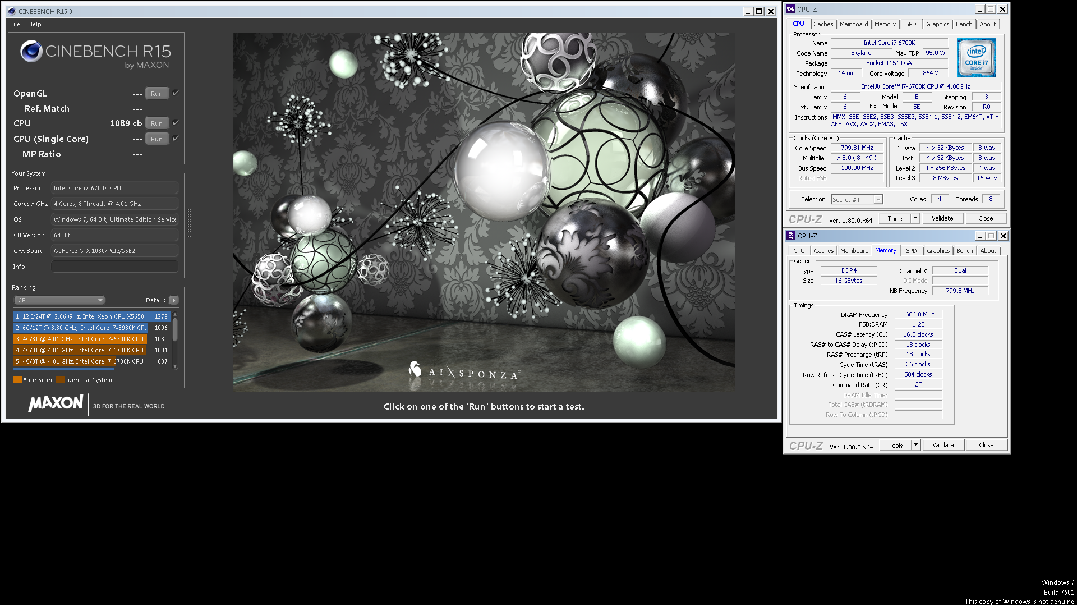Click Tools button in top CPU-Z window
The image size is (1077, 606).
(x=895, y=218)
